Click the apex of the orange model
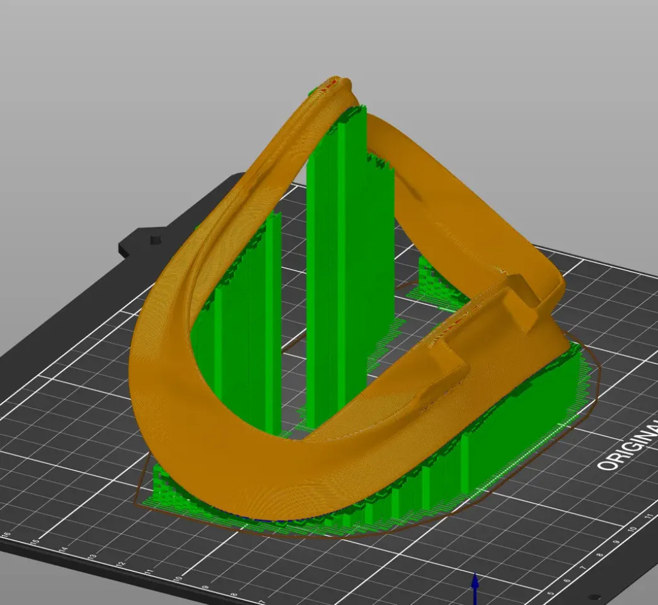Viewport: 658px width, 605px height. (334, 84)
